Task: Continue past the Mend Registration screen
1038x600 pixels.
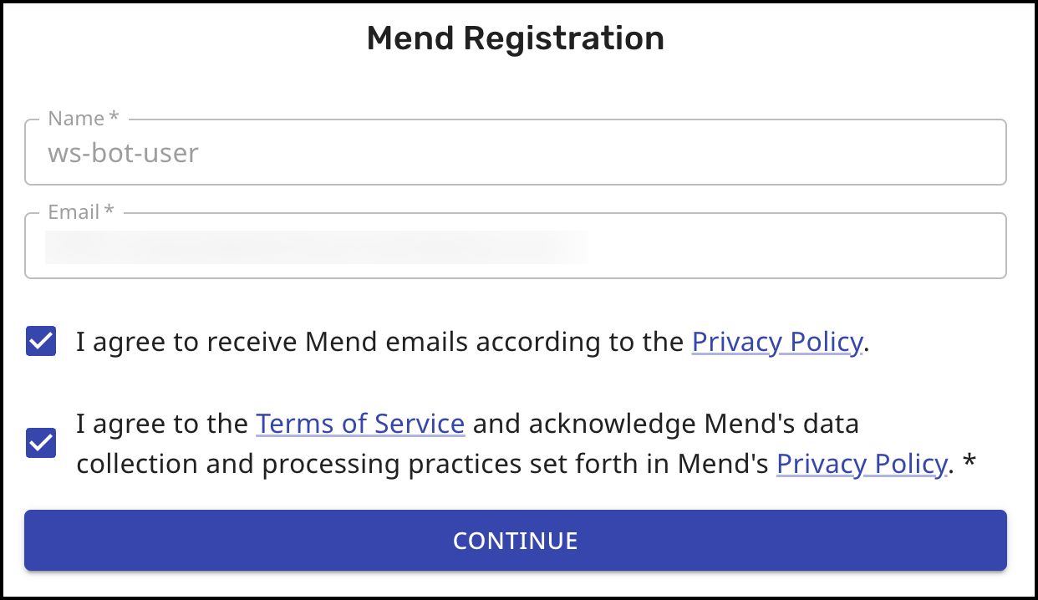Action: 516,541
